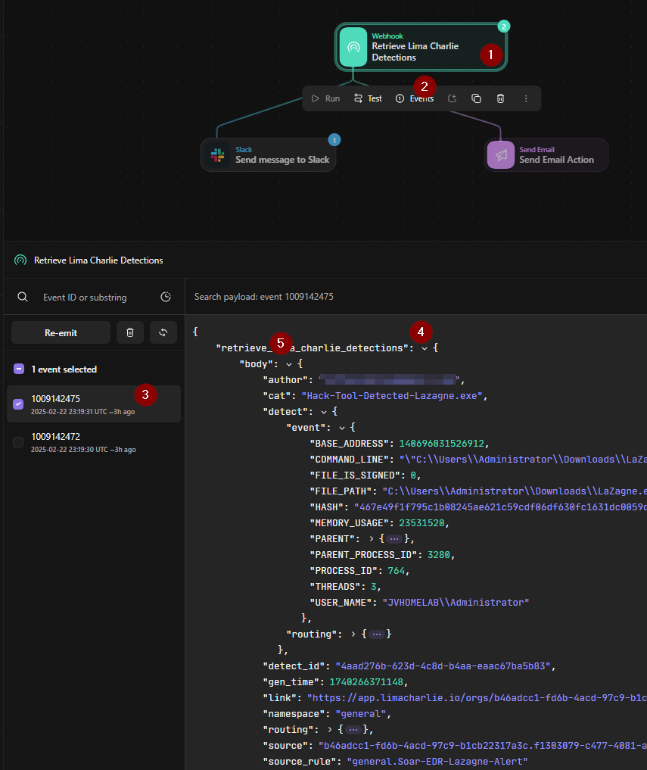Screen dimensions: 647x770
Task: Collapse the retrieve_lima_charlie_detections object
Action: click(x=424, y=348)
